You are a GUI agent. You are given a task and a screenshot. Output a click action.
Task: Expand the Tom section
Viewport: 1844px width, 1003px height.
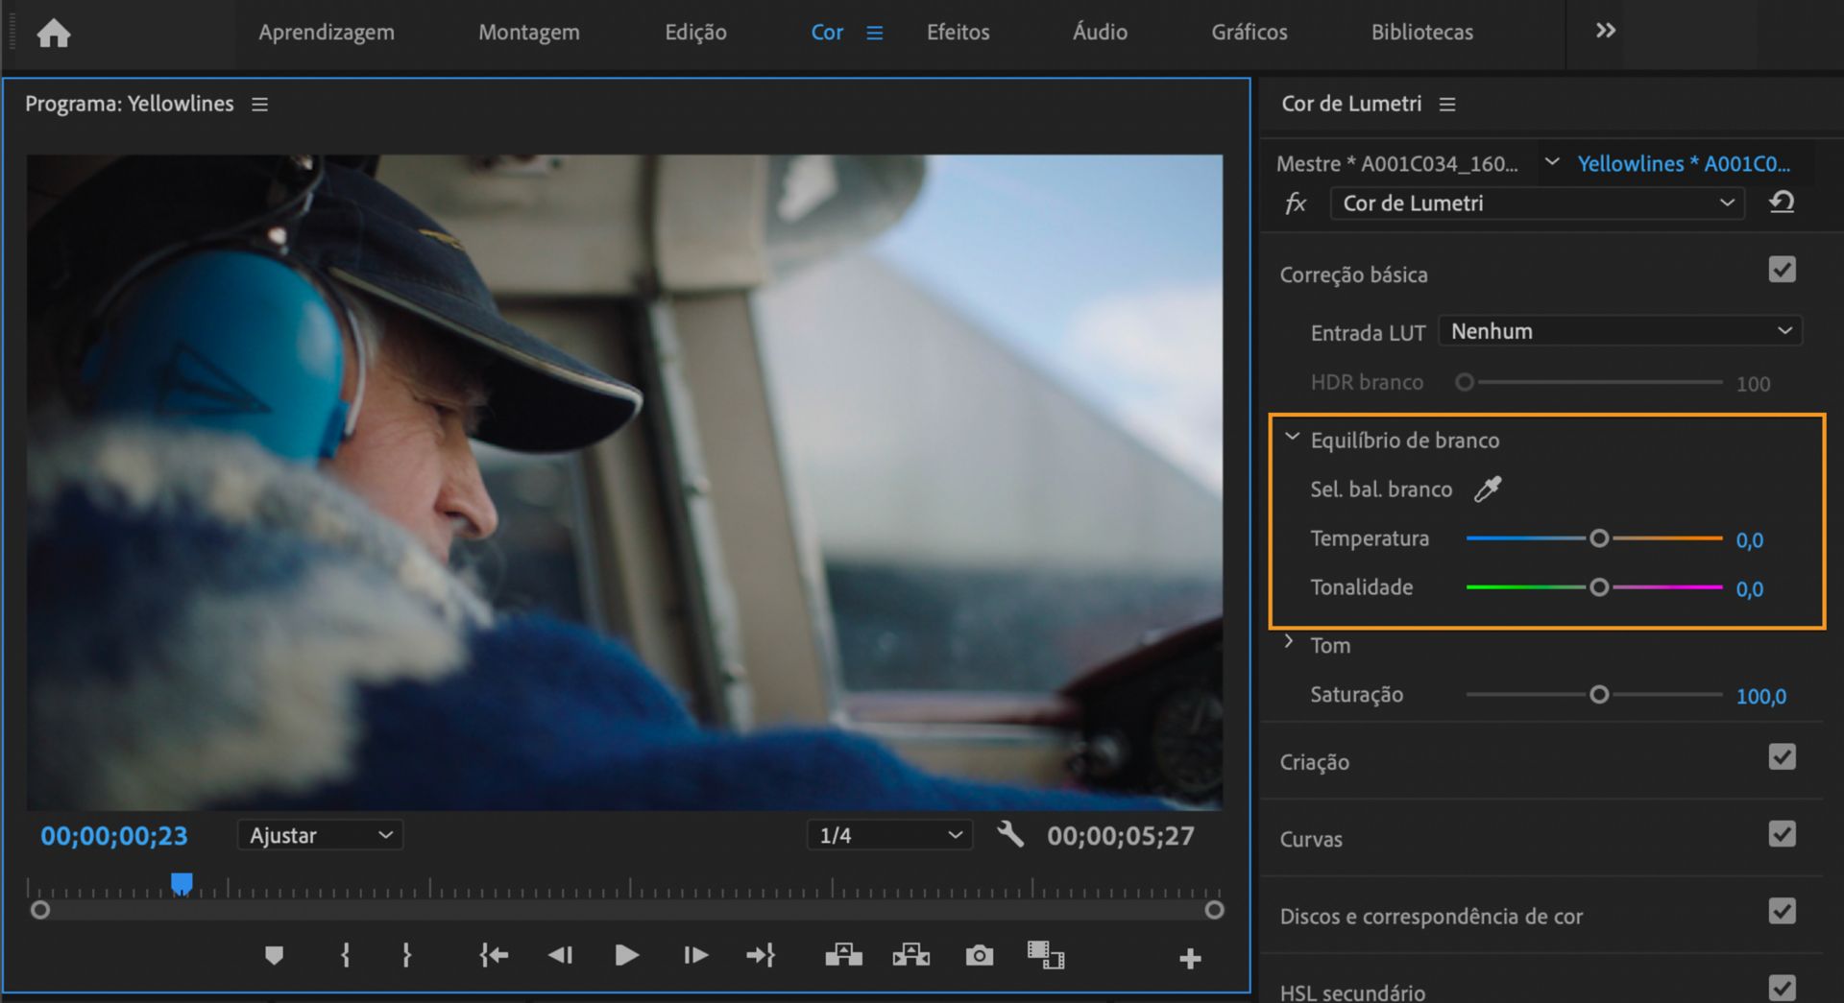[1290, 642]
